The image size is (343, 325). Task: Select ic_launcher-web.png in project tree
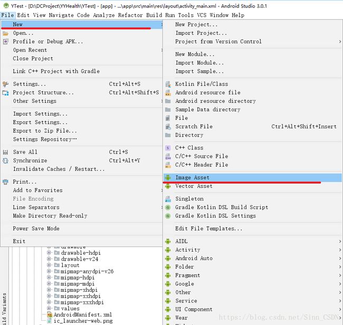coord(83,321)
